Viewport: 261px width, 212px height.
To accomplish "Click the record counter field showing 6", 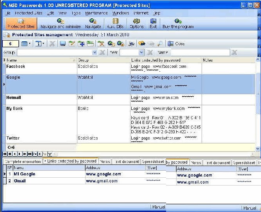I will [x=11, y=44].
